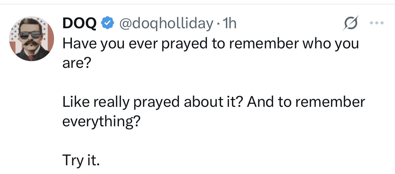Click the sunglasses on the avatar
The height and width of the screenshot is (174, 395).
30,35
